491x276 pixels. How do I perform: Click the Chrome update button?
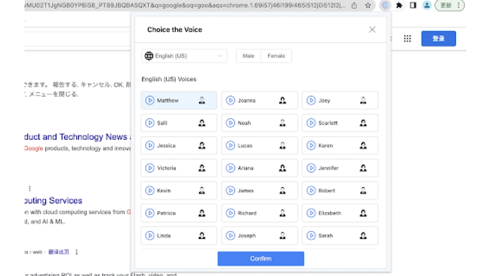click(x=450, y=5)
